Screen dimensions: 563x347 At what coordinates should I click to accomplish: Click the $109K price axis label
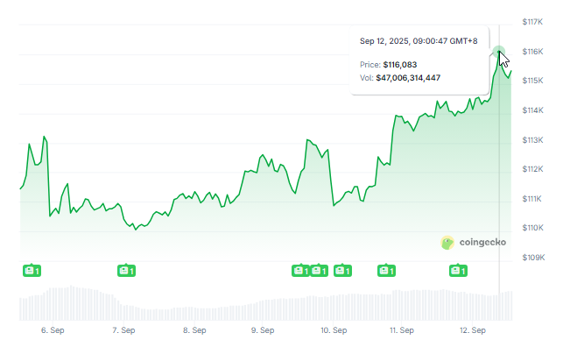533,258
